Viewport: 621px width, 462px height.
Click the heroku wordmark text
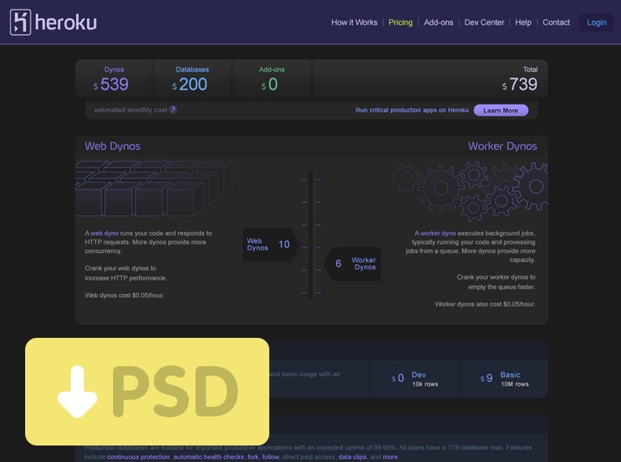tap(66, 22)
